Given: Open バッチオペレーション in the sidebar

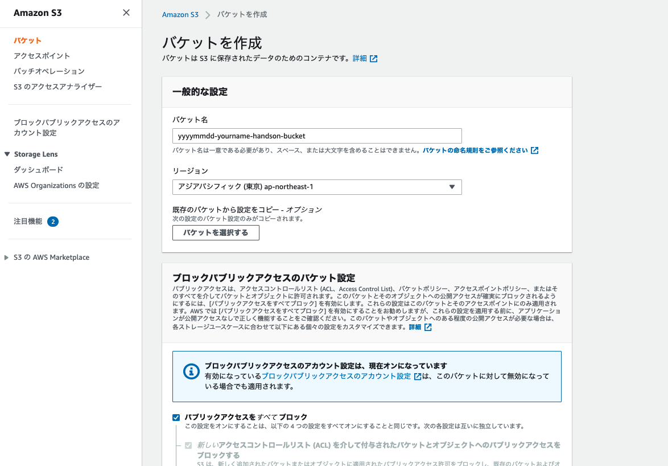Looking at the screenshot, I should click(x=49, y=71).
